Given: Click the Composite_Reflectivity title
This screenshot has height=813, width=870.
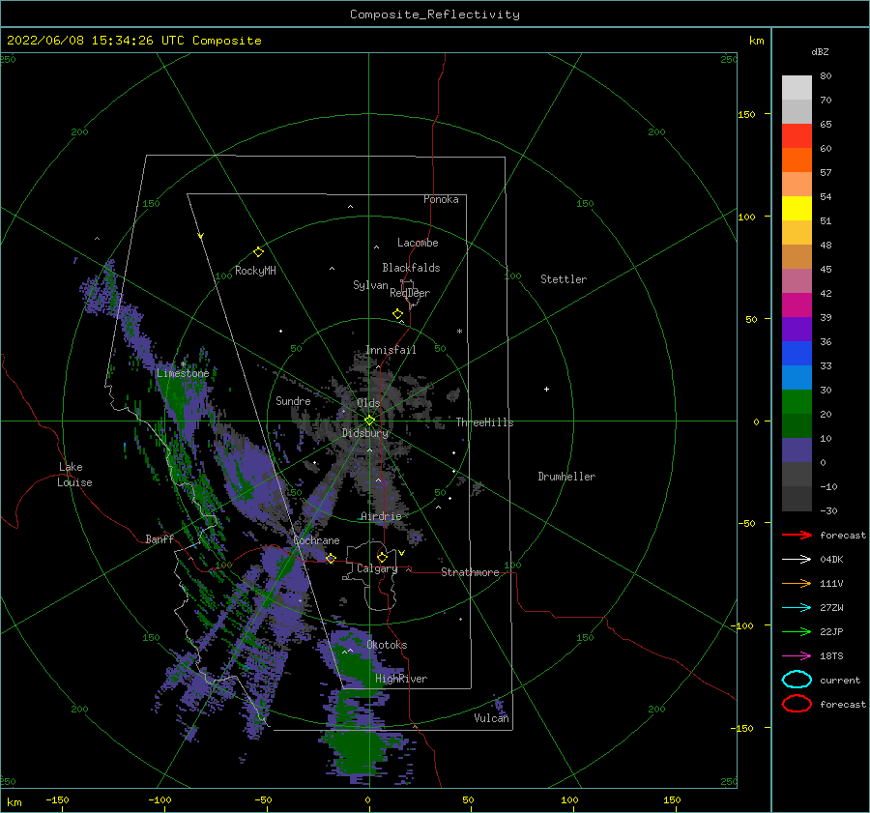Looking at the screenshot, I should coord(435,15).
